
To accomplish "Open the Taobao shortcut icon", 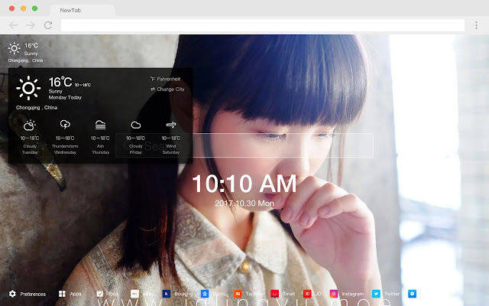I will pos(238,294).
